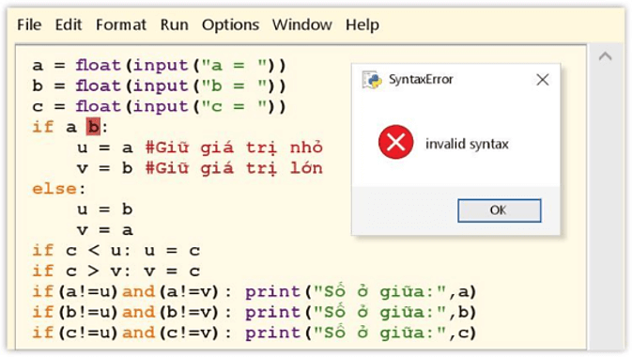The height and width of the screenshot is (357, 632).
Task: Click the red error icon
Action: click(x=395, y=142)
